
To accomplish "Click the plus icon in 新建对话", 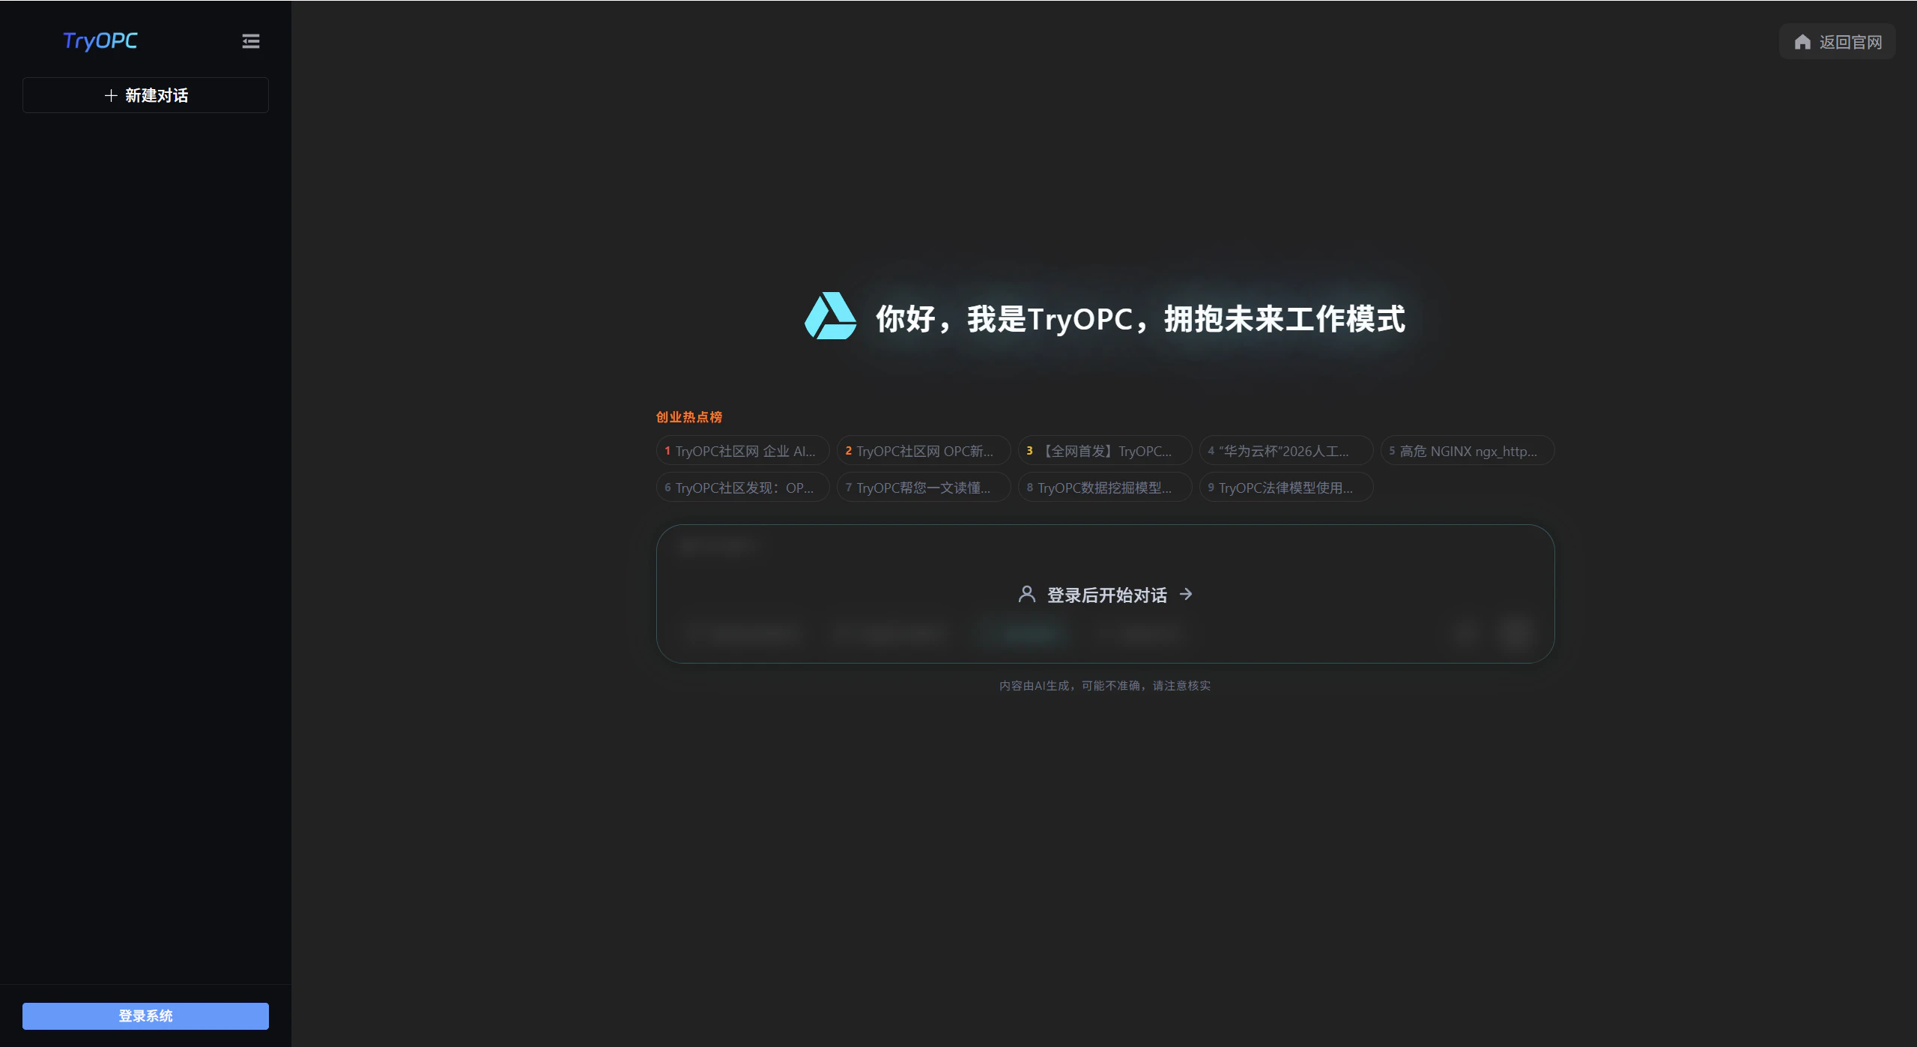I will 111,95.
